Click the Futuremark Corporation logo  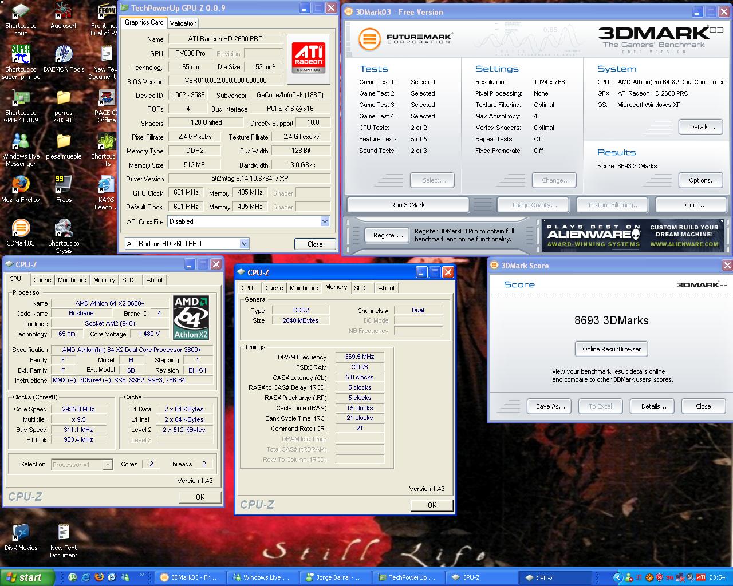pyautogui.click(x=405, y=39)
